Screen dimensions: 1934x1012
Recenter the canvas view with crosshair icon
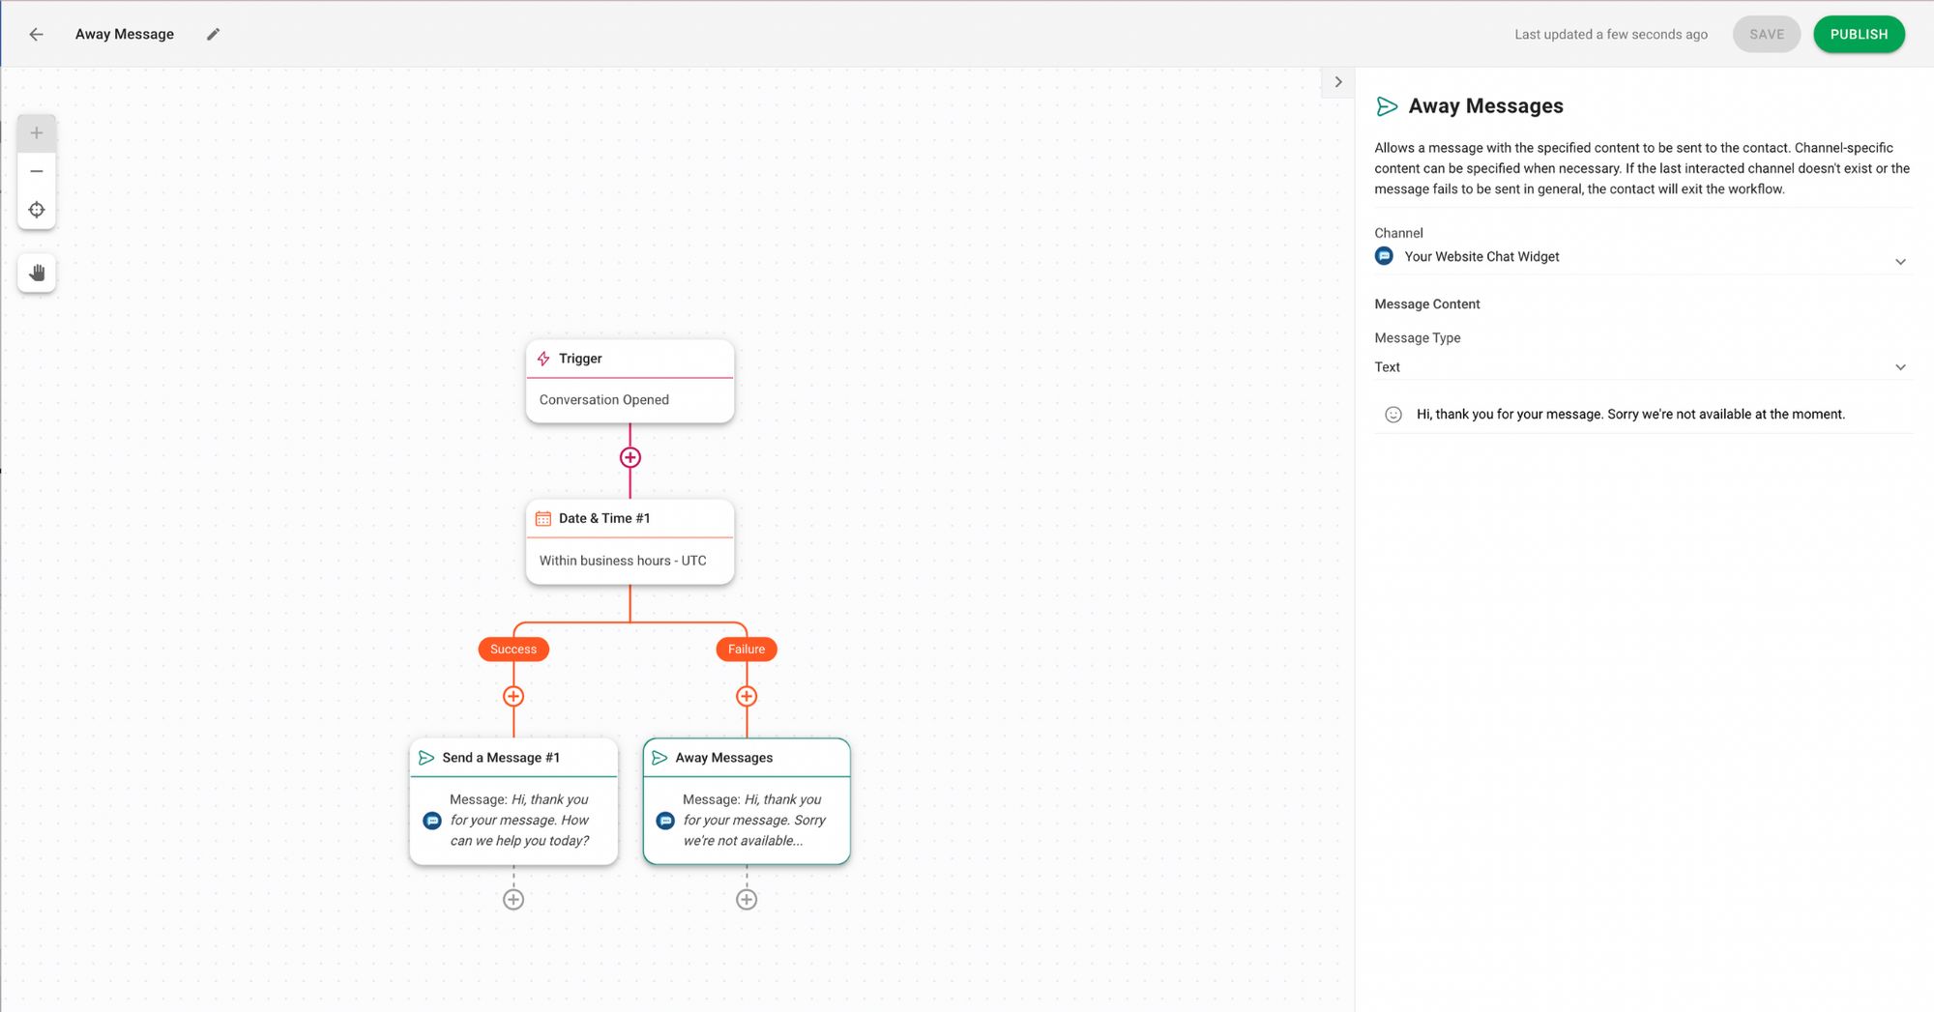[37, 210]
